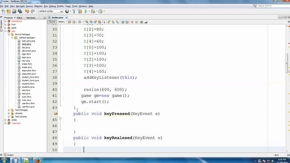Click the NetBeans taskbar icon
Viewport: 290px width, 163px height.
pos(15,160)
